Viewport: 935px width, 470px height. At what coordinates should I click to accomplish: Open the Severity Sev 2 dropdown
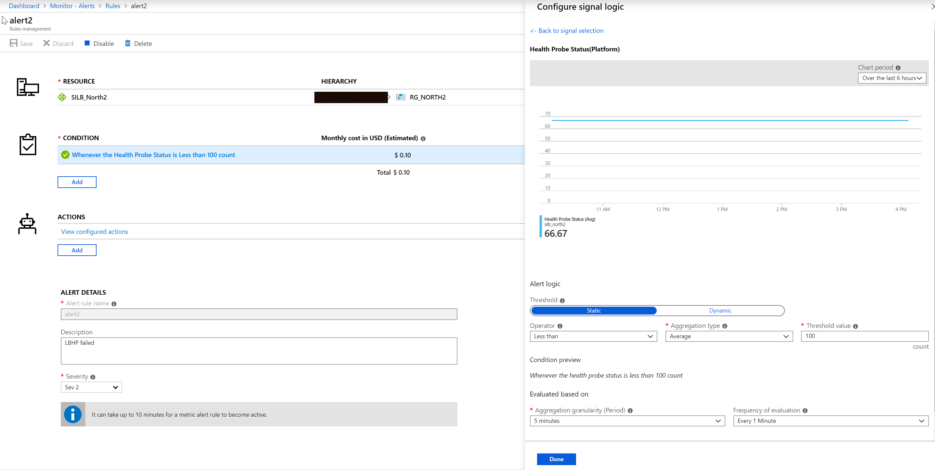91,387
